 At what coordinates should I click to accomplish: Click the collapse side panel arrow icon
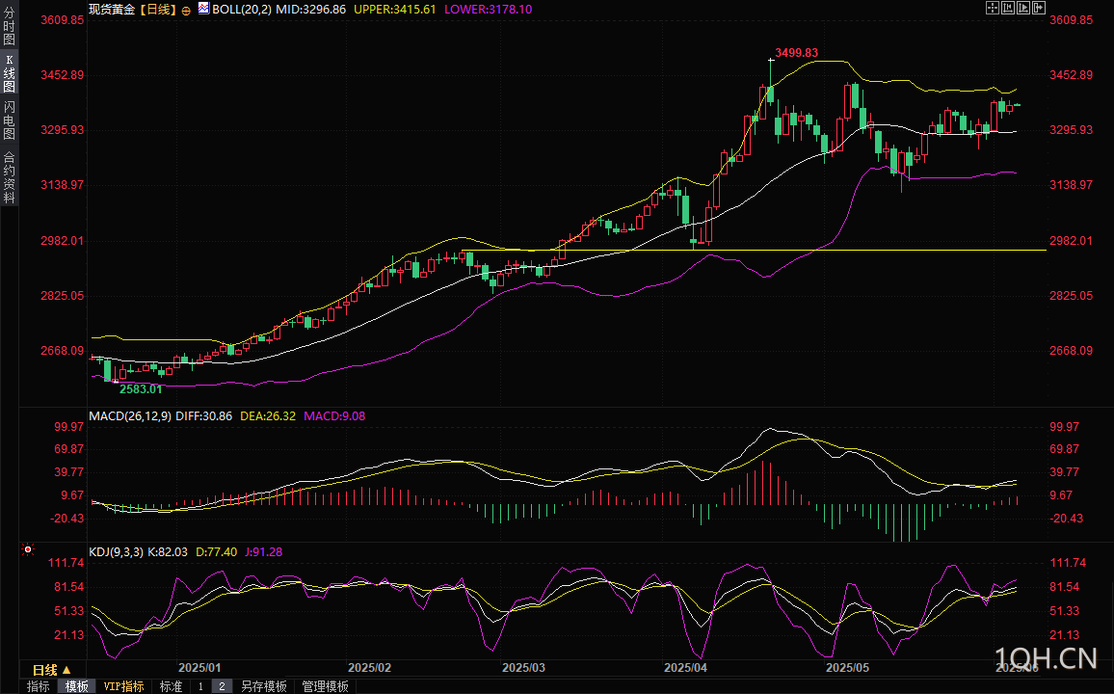(1039, 8)
